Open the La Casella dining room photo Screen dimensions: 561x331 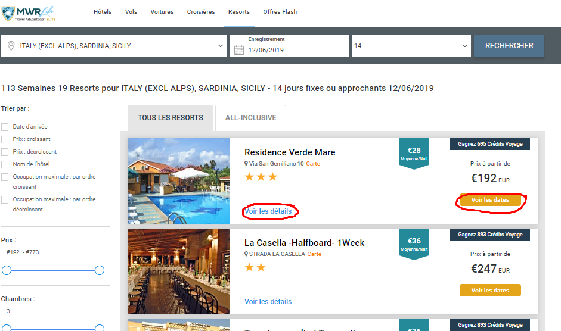pyautogui.click(x=179, y=271)
